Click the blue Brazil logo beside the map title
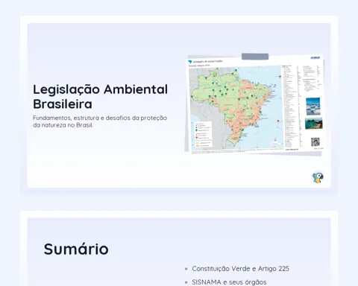The image size is (358, 286). click(190, 62)
